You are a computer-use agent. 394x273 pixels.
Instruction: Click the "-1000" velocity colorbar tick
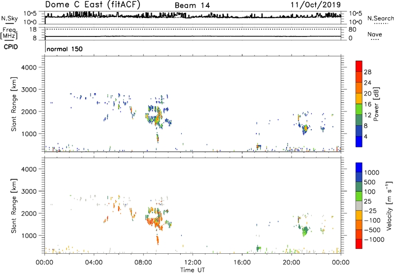(374, 239)
